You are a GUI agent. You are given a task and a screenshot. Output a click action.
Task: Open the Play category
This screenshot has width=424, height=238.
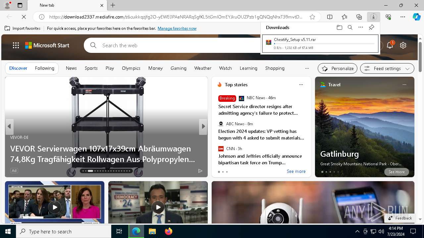tap(110, 68)
